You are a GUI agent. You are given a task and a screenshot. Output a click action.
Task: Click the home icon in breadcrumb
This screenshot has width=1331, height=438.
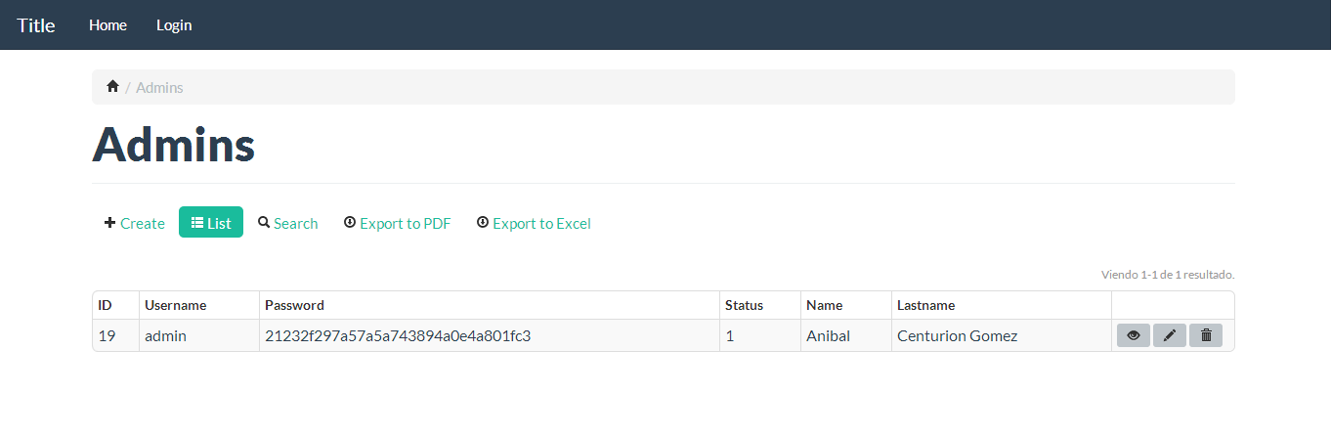112,87
